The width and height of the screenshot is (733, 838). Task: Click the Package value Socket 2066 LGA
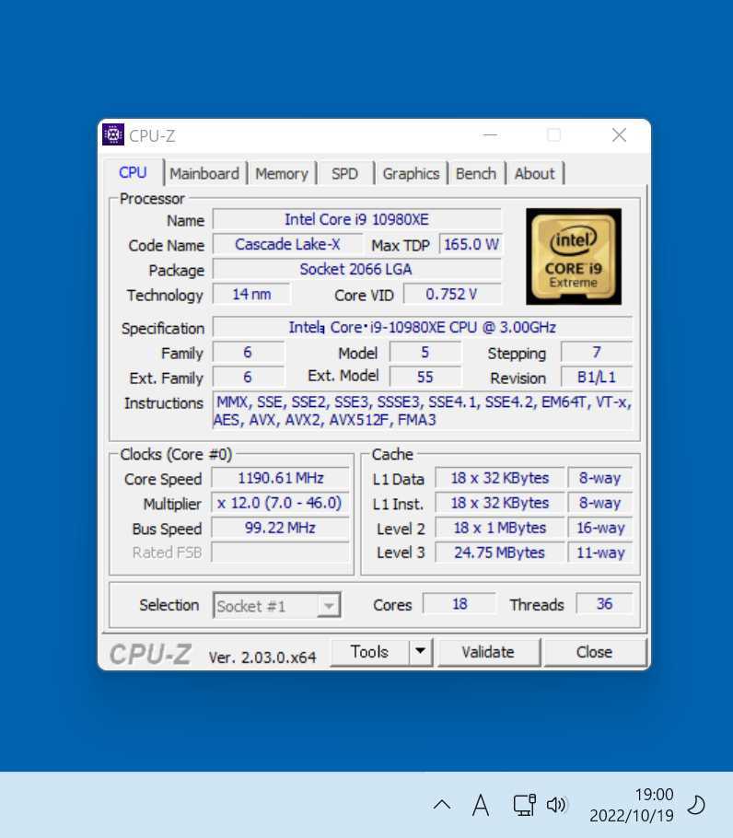point(357,269)
